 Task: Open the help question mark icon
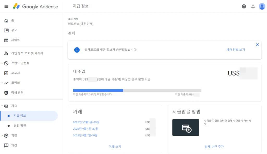(x=244, y=6)
